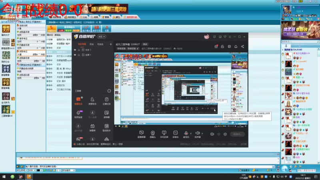The image size is (320, 180).
Task: Click the 修改 button beside room title
Action: [145, 44]
